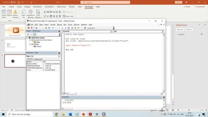Close the Properties pane
The height and width of the screenshot is (117, 208).
click(59, 53)
